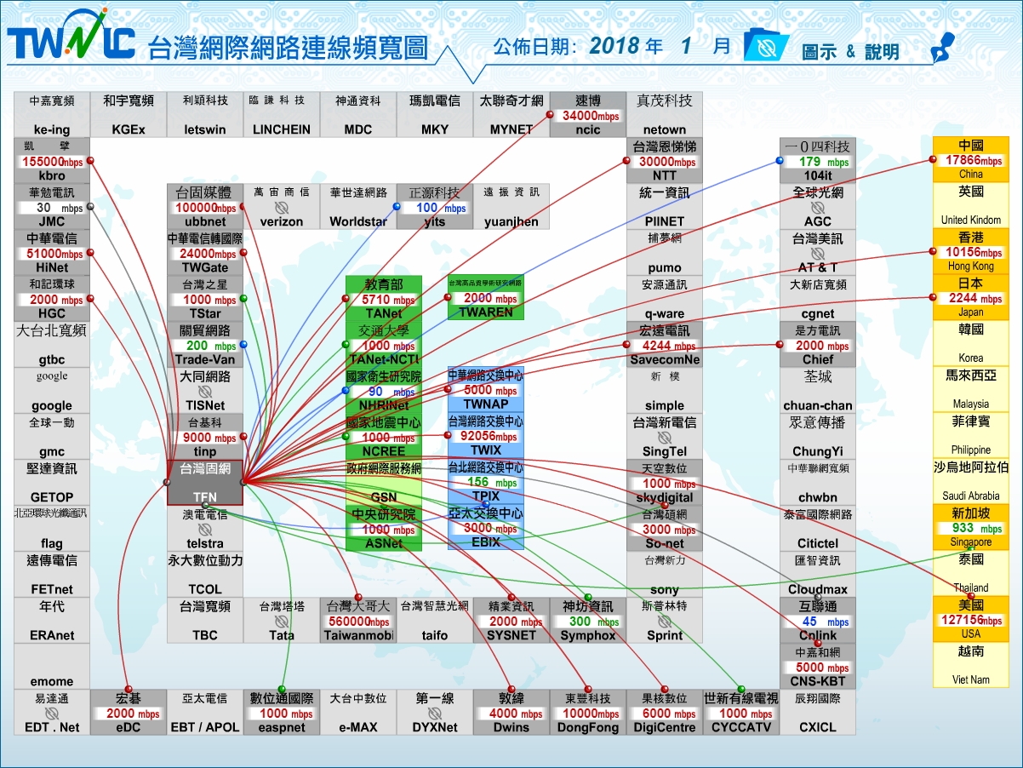The height and width of the screenshot is (768, 1023).
Task: Click the no-link icon in the verizon box
Action: click(282, 207)
